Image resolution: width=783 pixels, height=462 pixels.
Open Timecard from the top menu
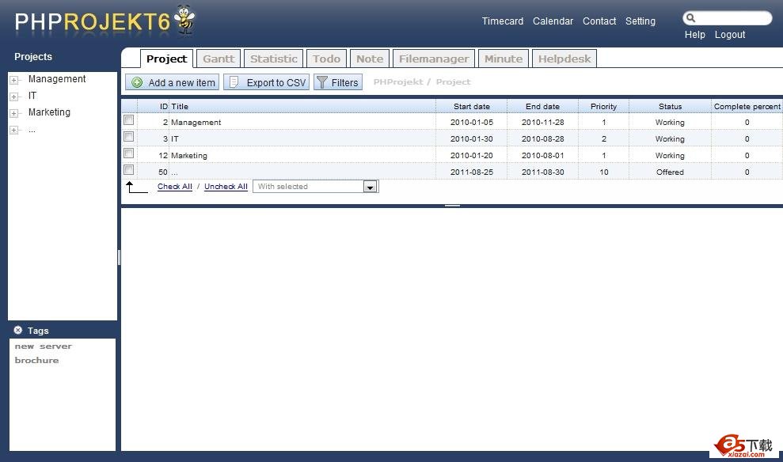[503, 21]
